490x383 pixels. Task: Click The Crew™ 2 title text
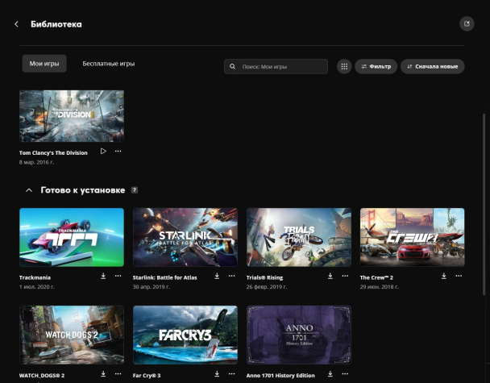click(x=376, y=277)
